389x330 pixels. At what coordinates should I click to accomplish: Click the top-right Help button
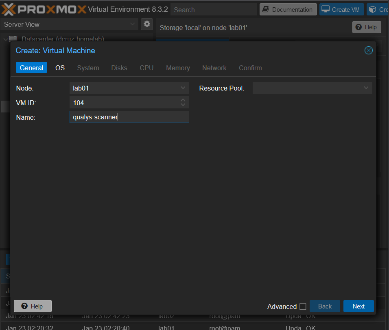[367, 27]
